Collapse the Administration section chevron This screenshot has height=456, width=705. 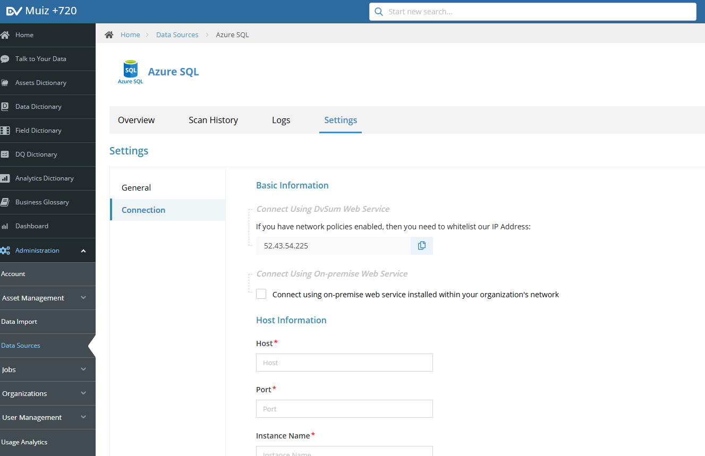[83, 251]
